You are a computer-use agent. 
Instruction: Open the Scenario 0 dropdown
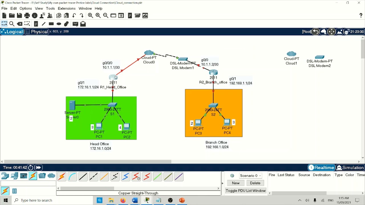click(250, 176)
